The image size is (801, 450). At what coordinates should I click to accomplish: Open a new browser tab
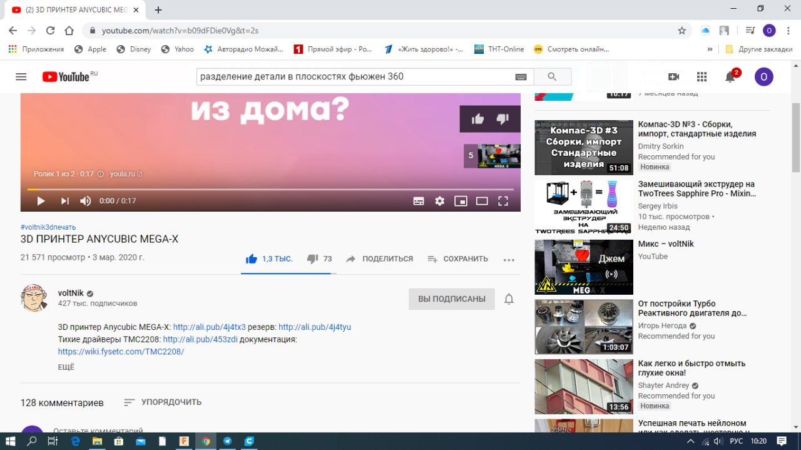pos(158,10)
